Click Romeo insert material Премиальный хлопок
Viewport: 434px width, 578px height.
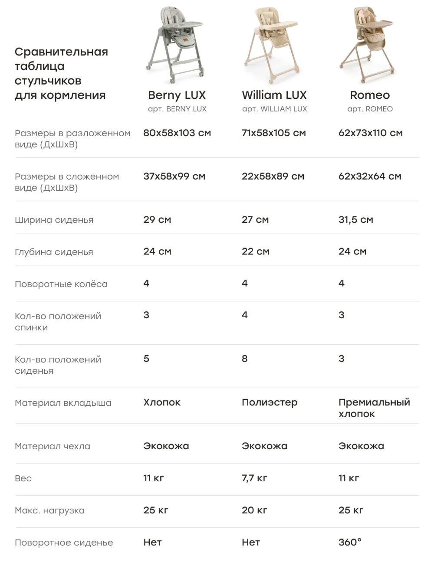[x=374, y=408]
